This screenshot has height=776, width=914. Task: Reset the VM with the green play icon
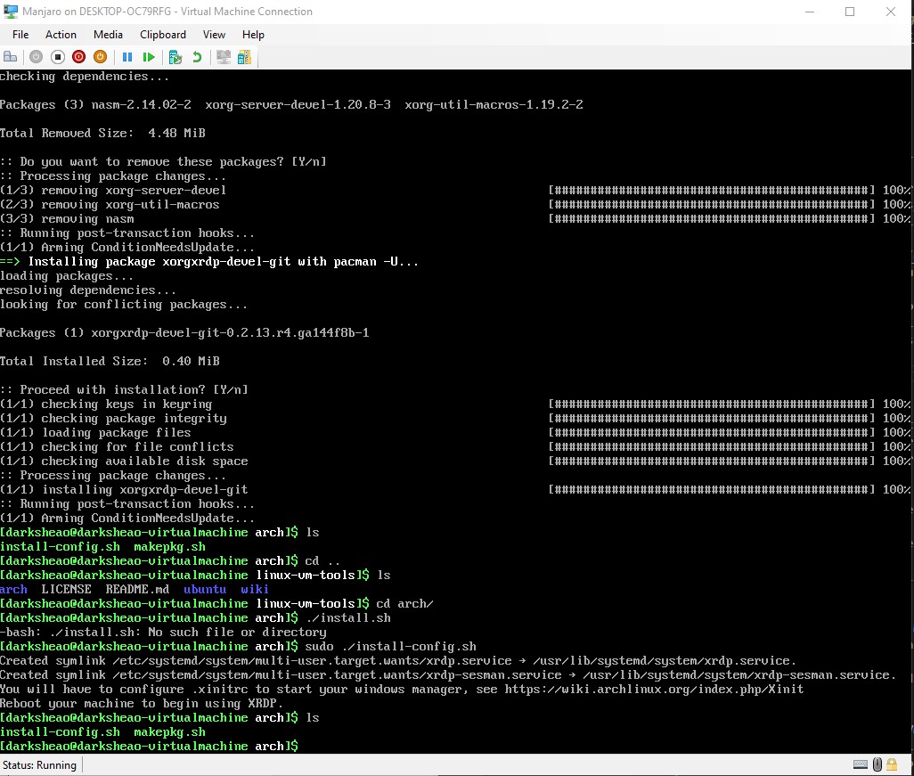click(149, 56)
